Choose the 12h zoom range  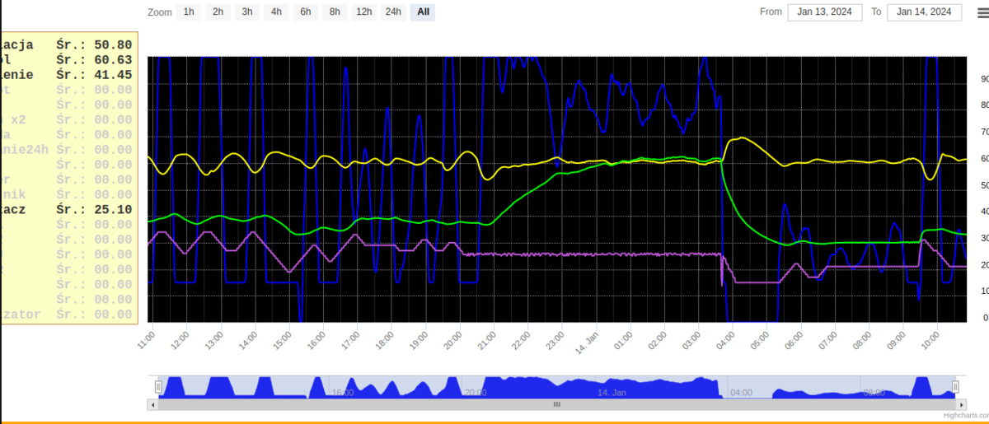pos(363,12)
